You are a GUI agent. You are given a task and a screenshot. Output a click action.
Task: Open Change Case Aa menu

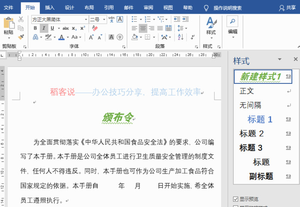(x=76, y=37)
